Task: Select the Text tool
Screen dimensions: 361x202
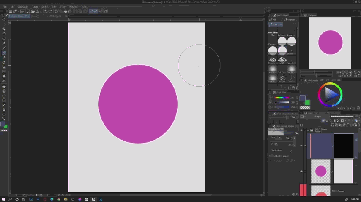Action: click(4, 110)
